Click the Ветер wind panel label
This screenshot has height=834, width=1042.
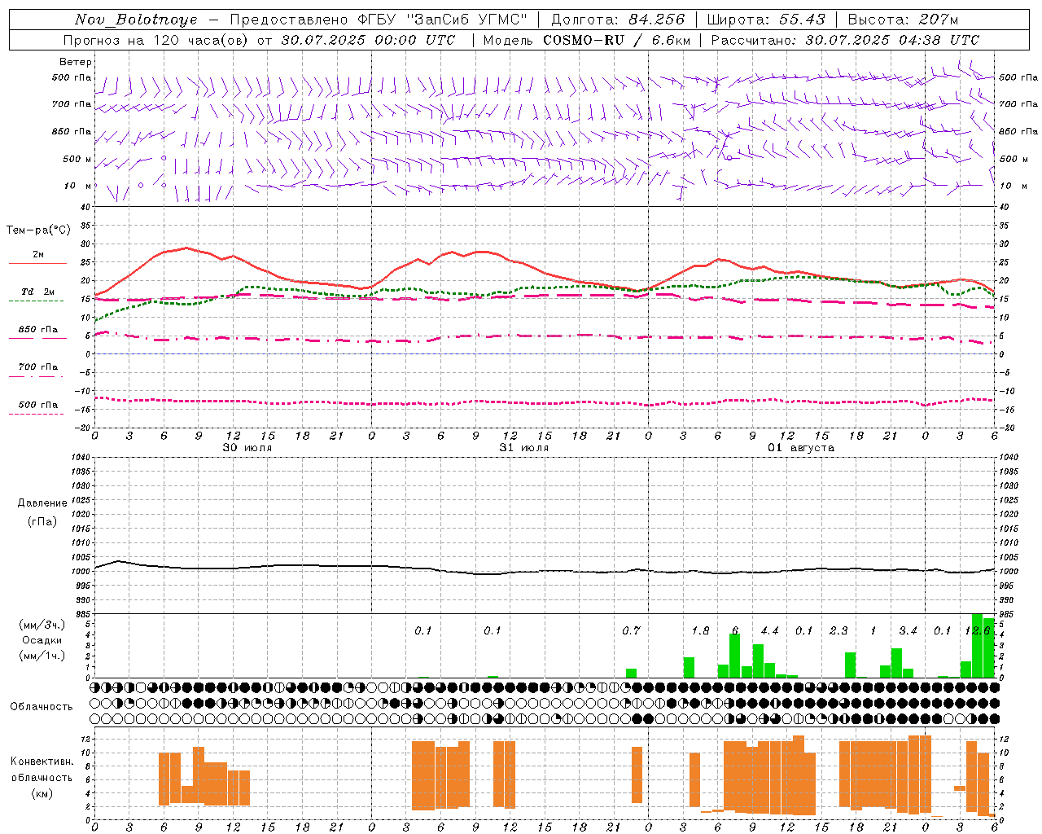tap(76, 62)
